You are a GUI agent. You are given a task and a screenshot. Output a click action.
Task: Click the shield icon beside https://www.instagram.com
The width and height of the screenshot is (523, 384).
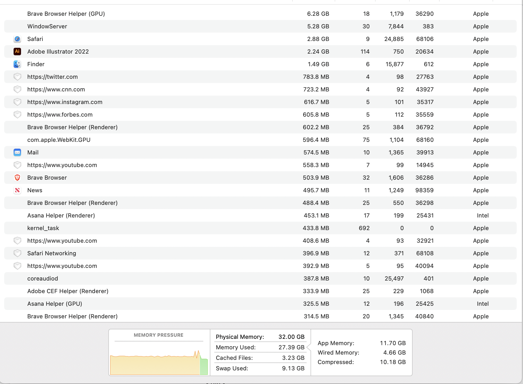click(17, 102)
